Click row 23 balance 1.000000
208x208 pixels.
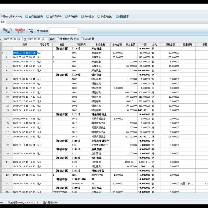point(145,175)
